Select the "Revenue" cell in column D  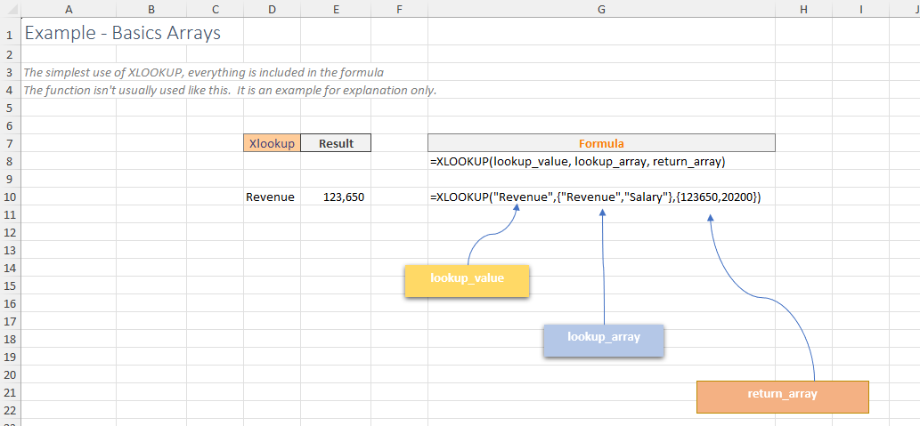tap(271, 197)
